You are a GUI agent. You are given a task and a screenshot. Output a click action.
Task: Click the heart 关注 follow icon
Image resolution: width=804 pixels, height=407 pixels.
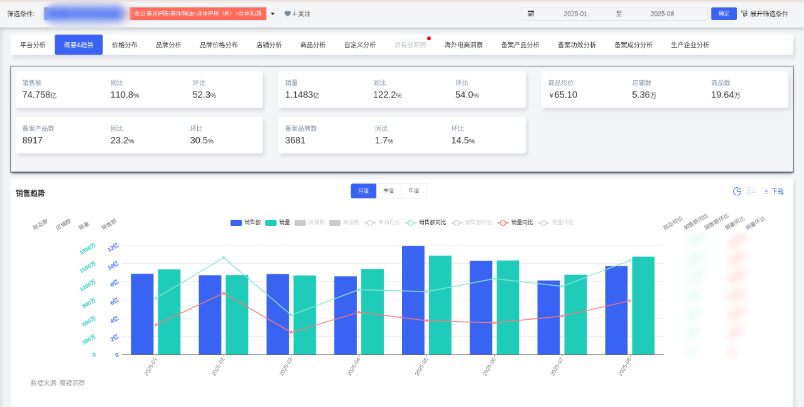pos(288,14)
